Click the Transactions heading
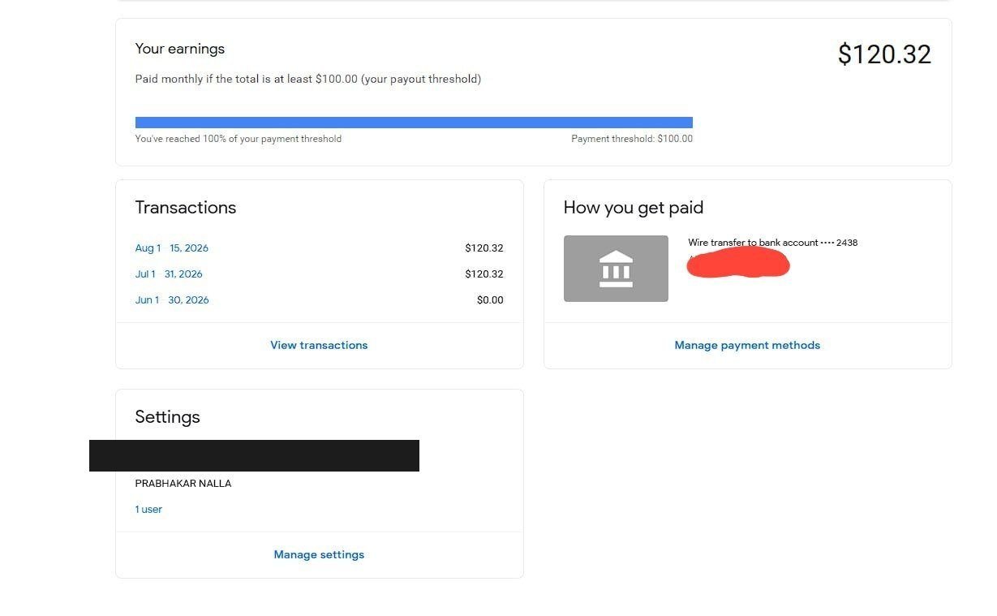Image resolution: width=997 pixels, height=616 pixels. [x=186, y=208]
